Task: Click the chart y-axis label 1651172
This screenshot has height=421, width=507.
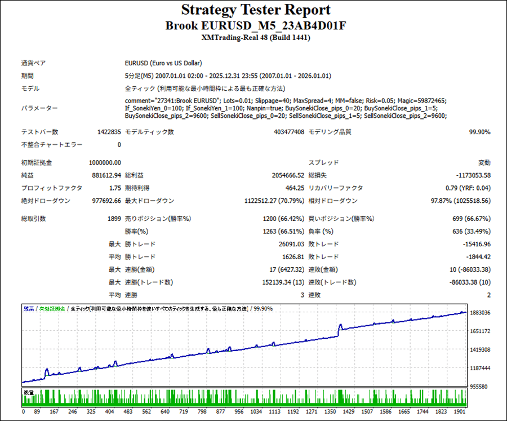Action: pyautogui.click(x=480, y=331)
